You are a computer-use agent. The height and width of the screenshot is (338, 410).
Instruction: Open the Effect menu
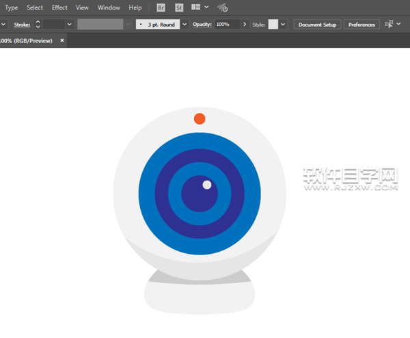pos(59,8)
